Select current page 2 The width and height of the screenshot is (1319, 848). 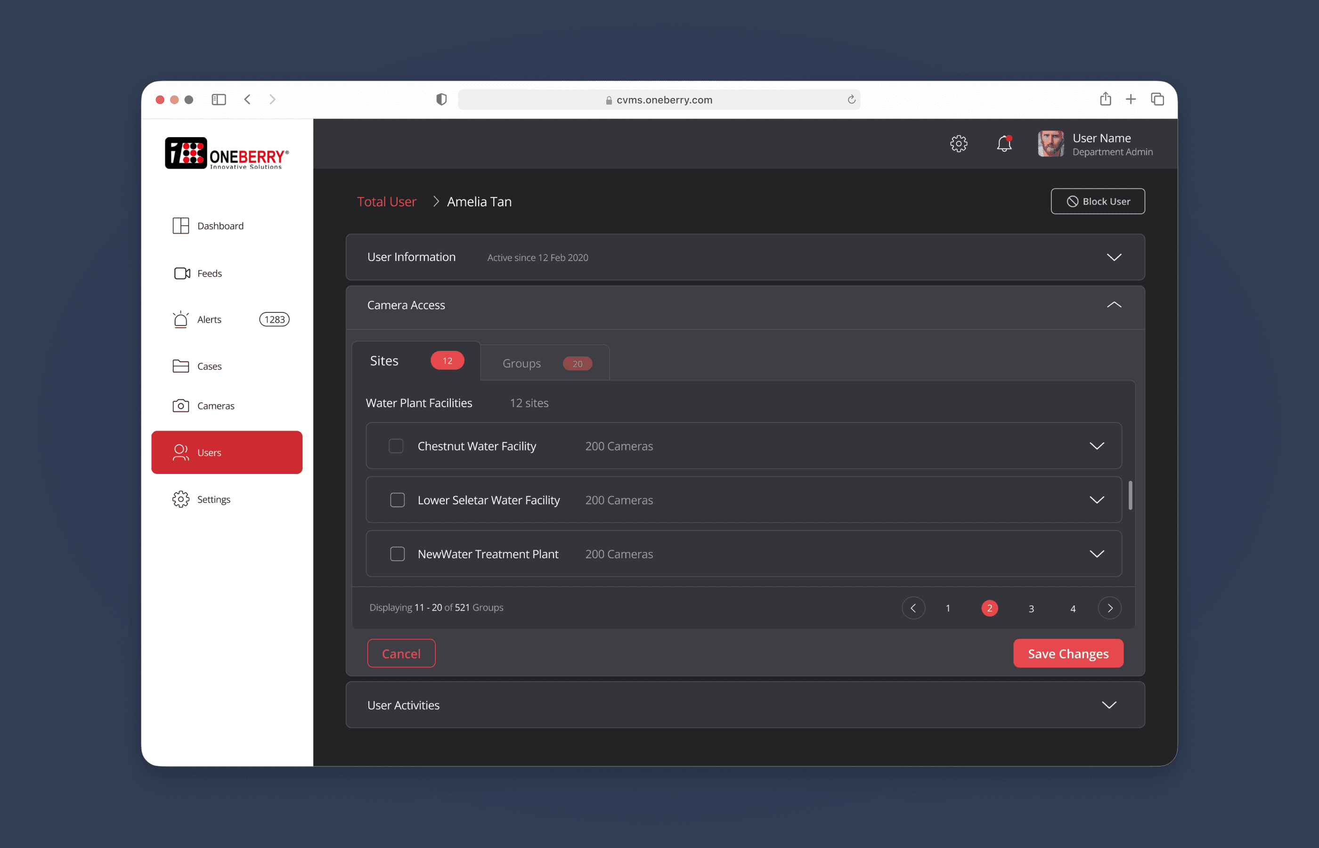coord(989,608)
